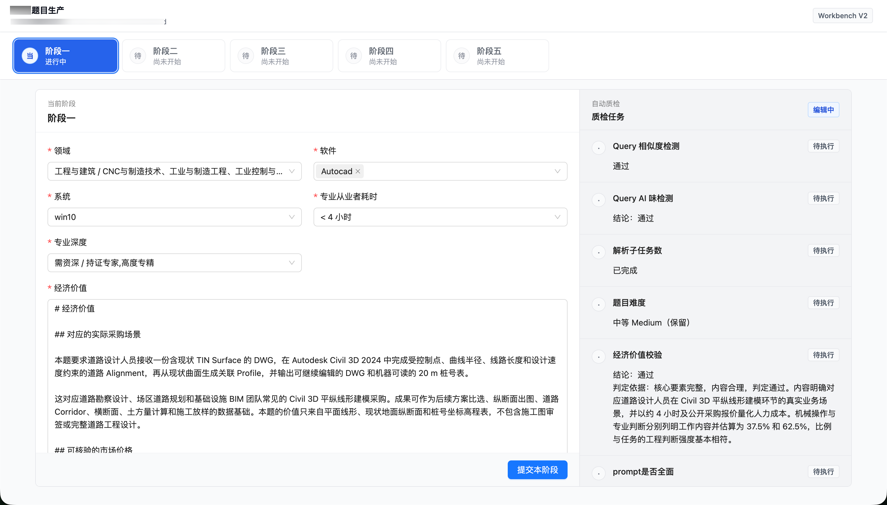The image size is (887, 505).
Task: Click the 待执行 badge for 解析子任务数
Action: [x=823, y=251]
